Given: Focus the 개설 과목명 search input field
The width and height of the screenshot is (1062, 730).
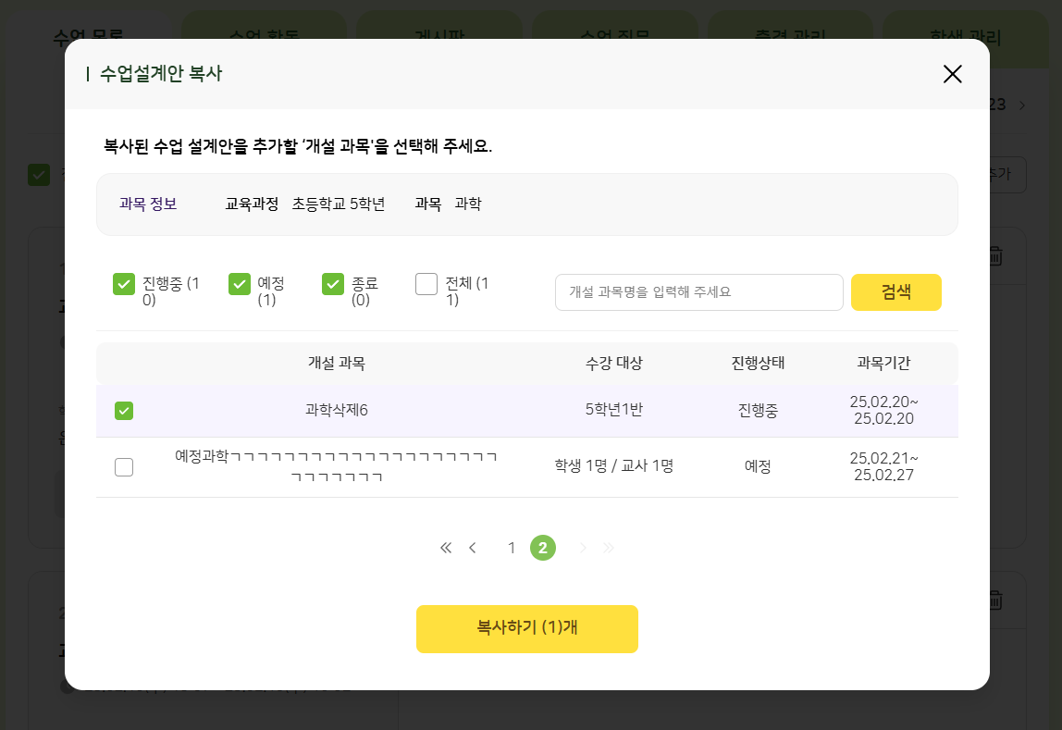Looking at the screenshot, I should pyautogui.click(x=699, y=292).
